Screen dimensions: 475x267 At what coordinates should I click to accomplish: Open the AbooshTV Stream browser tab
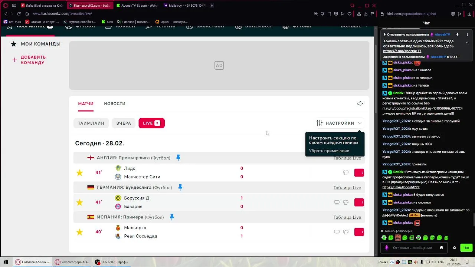pyautogui.click(x=137, y=6)
